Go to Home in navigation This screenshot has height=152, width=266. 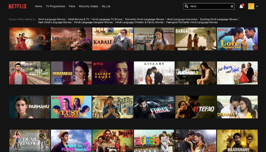[38, 6]
